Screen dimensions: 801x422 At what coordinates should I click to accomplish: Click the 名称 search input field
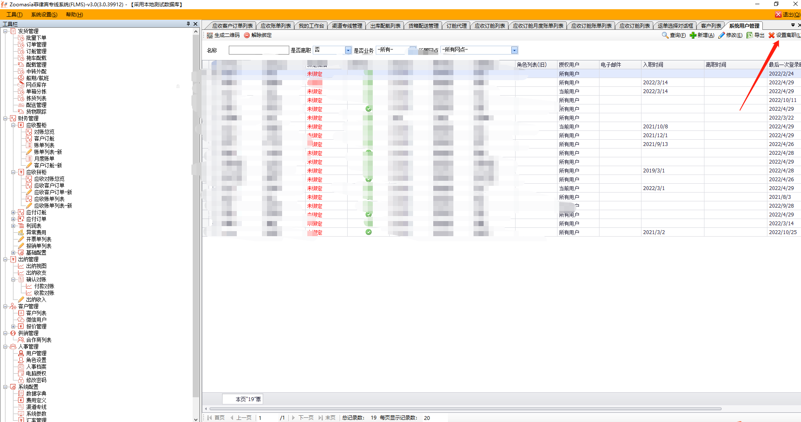tap(259, 50)
